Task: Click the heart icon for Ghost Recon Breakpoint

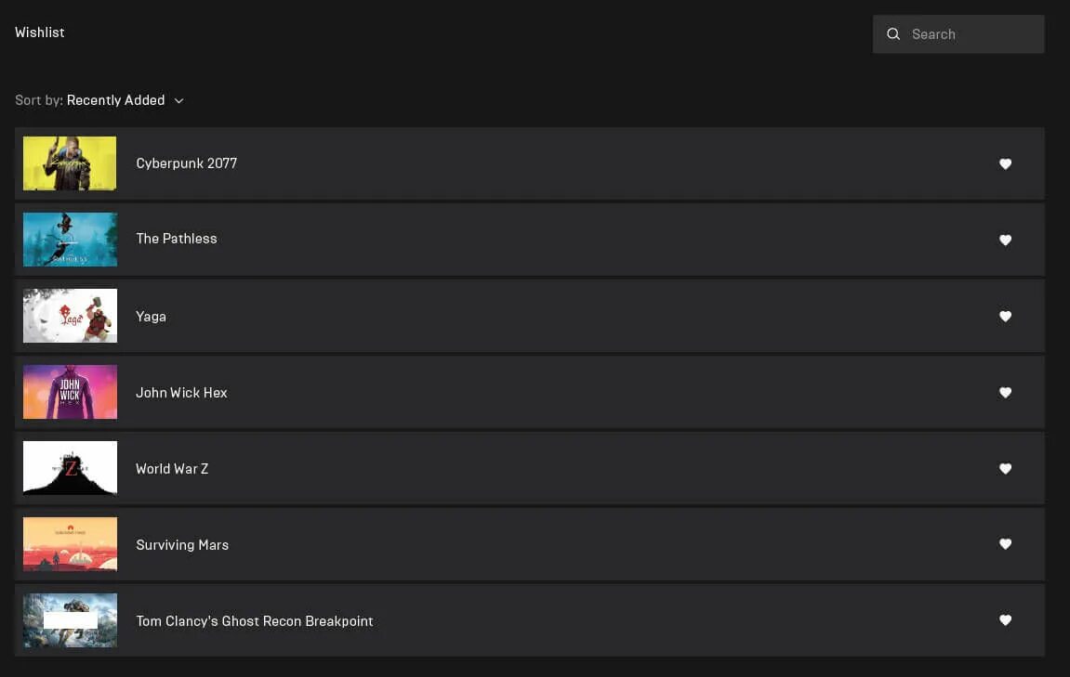Action: point(1005,619)
